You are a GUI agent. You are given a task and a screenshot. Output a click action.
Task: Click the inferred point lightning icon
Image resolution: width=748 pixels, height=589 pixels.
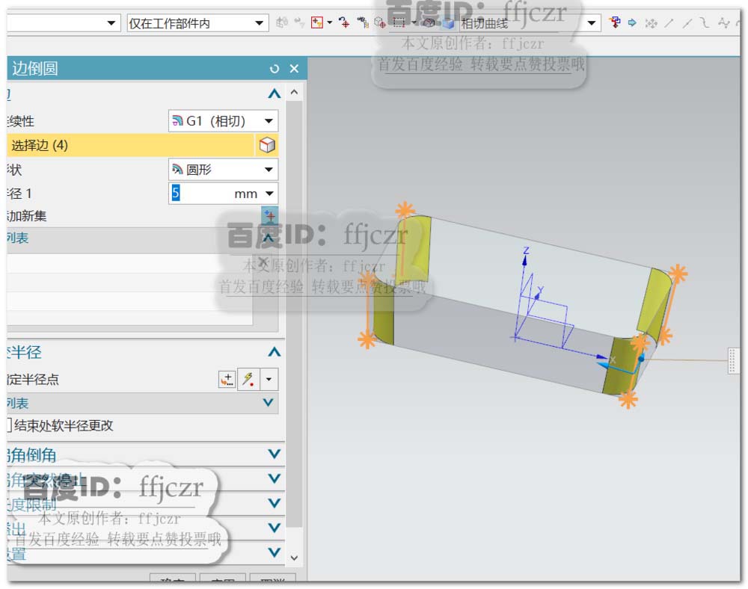click(x=248, y=379)
